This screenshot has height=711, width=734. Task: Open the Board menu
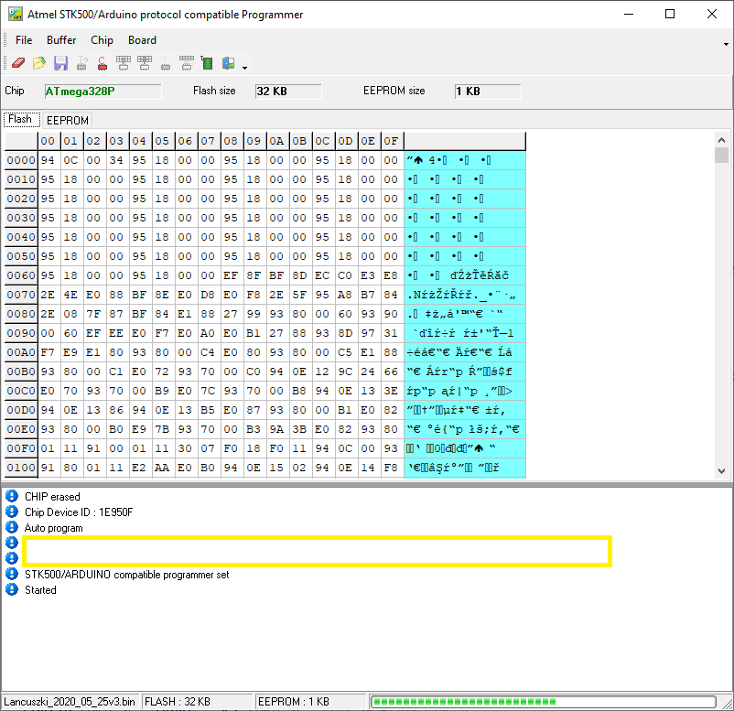pyautogui.click(x=142, y=40)
